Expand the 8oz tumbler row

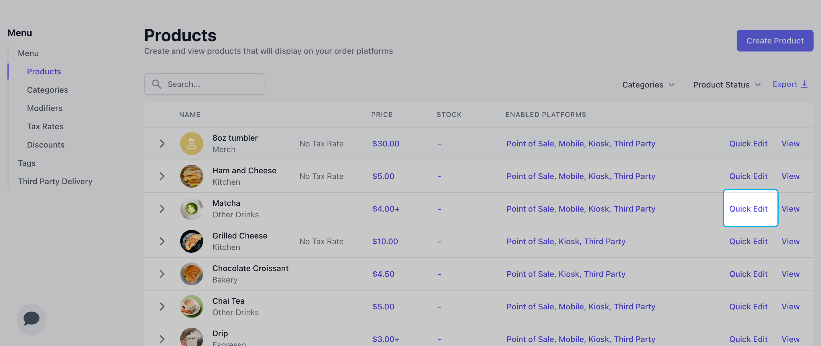(162, 144)
